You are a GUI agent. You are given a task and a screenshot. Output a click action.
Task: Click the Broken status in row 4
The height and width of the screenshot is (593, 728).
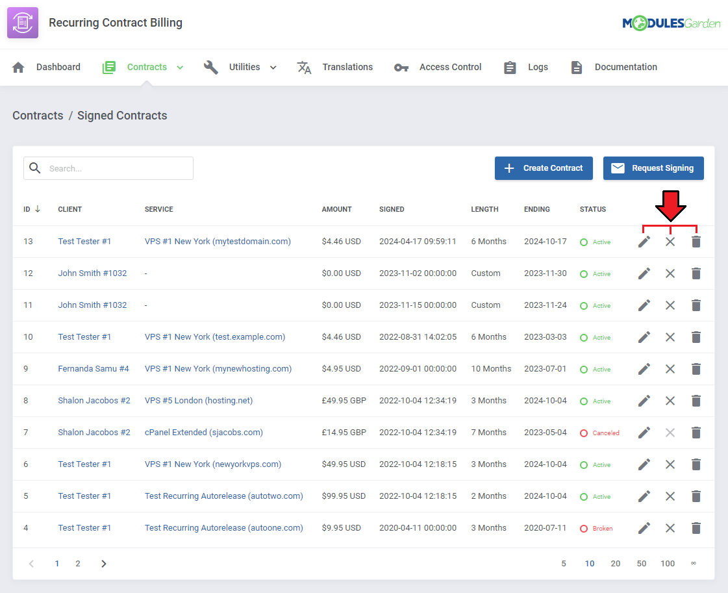coord(596,529)
